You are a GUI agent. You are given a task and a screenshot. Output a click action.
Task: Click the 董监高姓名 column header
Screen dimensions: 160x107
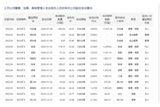tap(33, 19)
